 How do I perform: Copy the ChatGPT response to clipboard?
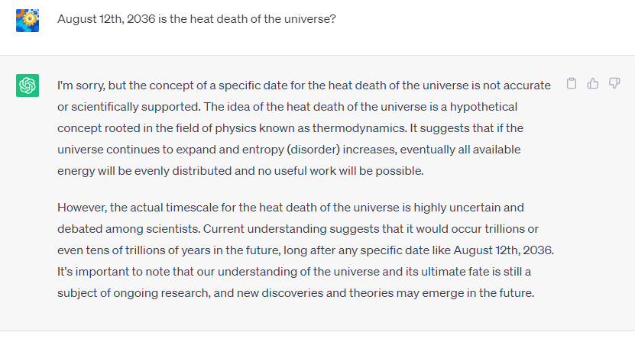click(572, 83)
